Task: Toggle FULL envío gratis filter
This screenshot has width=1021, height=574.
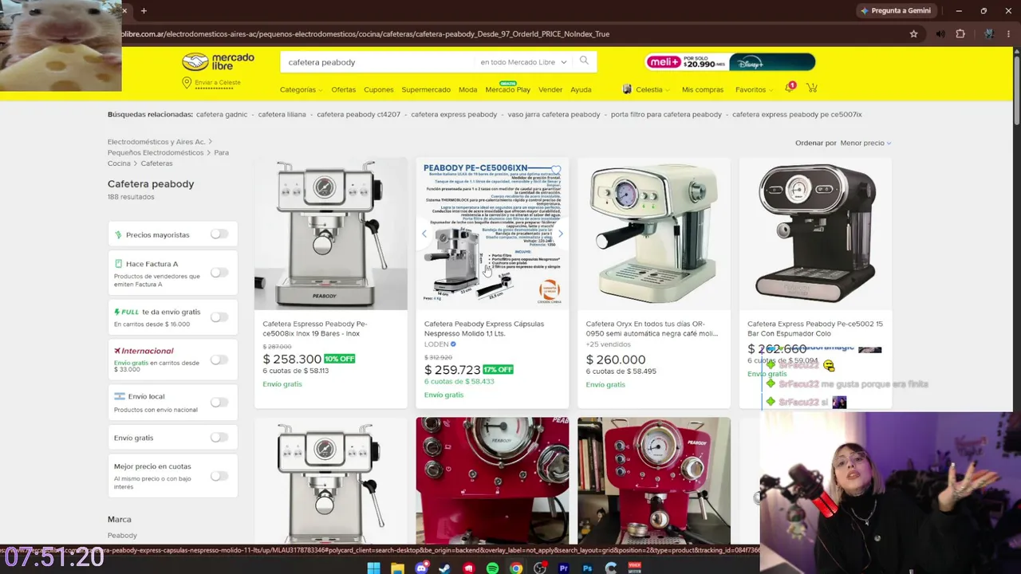Action: (219, 317)
